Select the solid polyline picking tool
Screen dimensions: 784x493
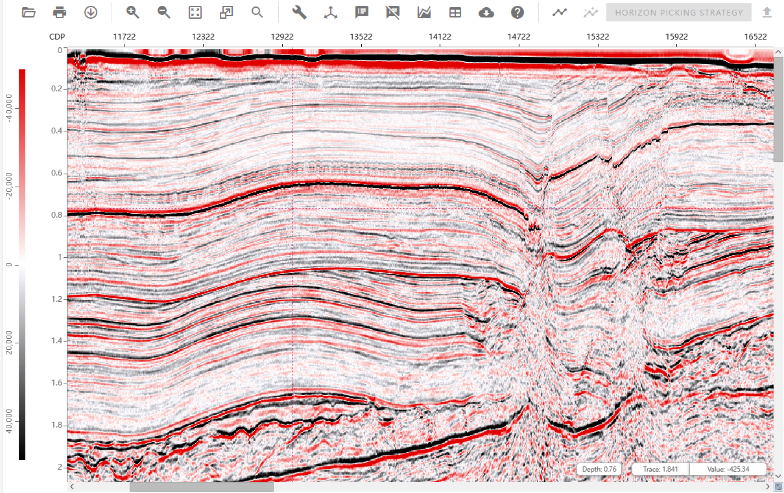pyautogui.click(x=560, y=12)
